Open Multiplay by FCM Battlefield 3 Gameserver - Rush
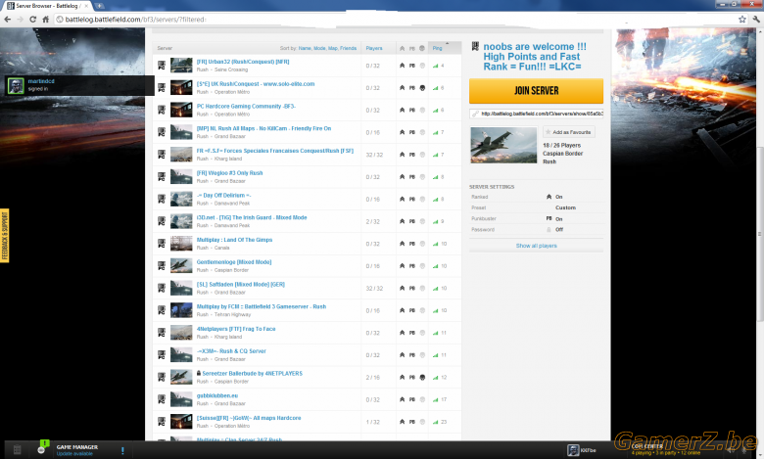This screenshot has height=459, width=764. pyautogui.click(x=262, y=306)
